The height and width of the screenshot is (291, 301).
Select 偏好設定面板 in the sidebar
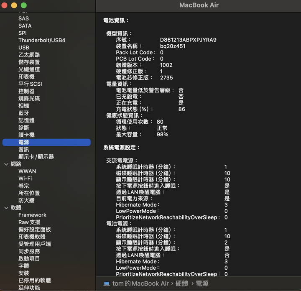[x=35, y=230]
